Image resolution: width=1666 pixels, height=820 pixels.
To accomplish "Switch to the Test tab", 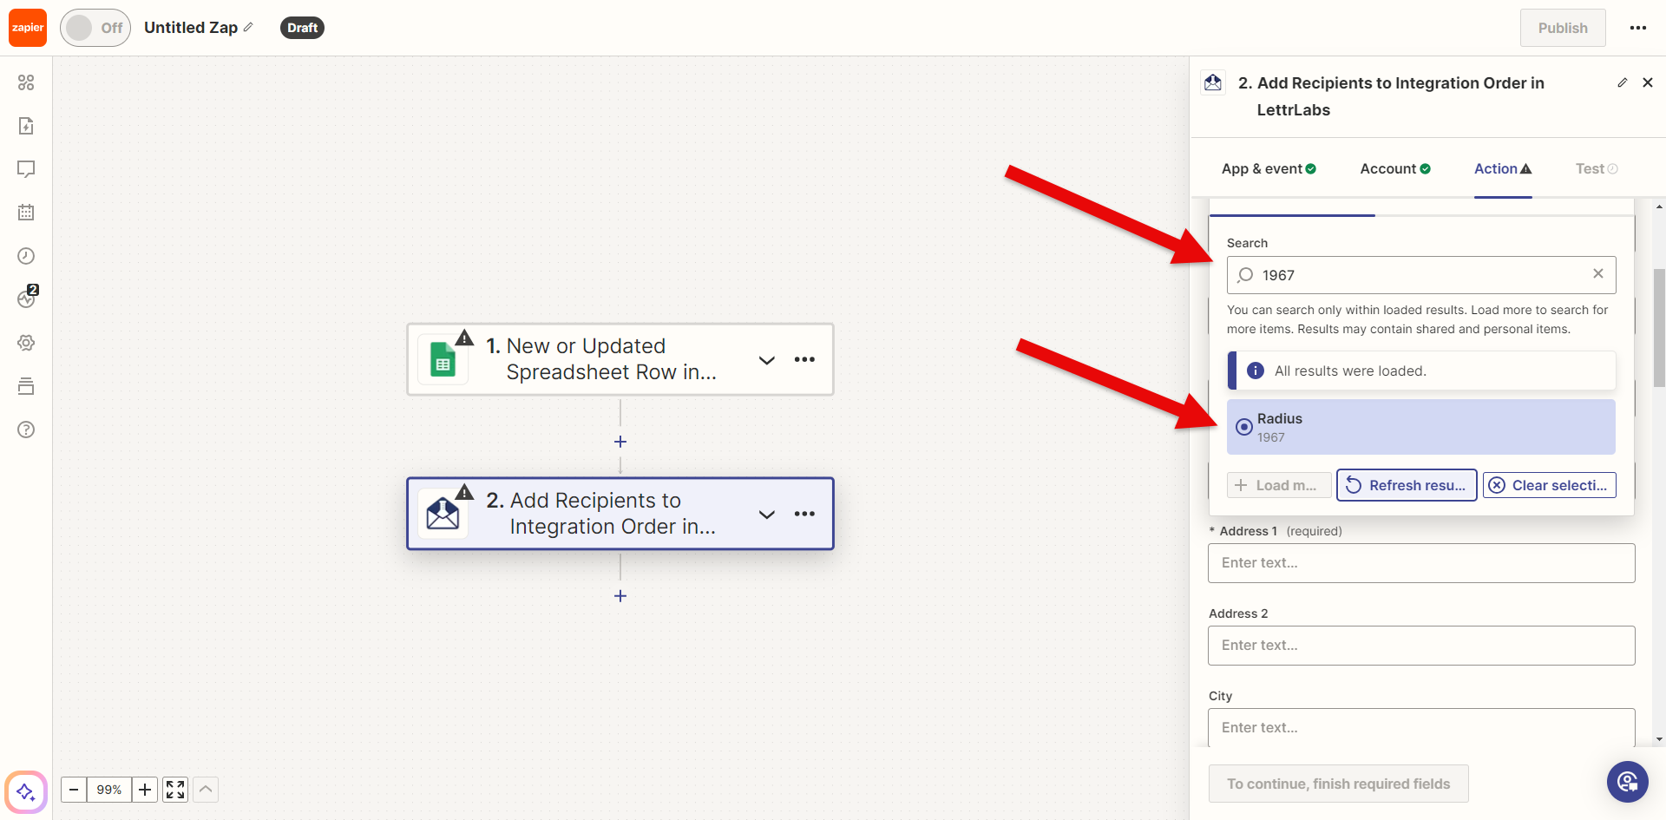I will (x=1597, y=169).
